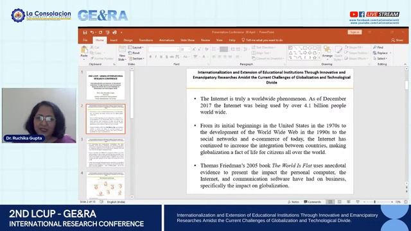Viewport: 411px width, 231px height.
Task: Switch to Reading view
Action: pyautogui.click(x=349, y=202)
